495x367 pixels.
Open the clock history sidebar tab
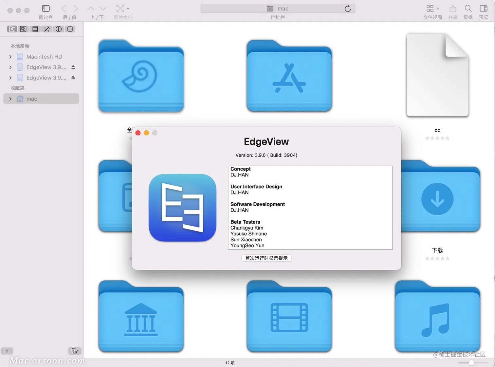[70, 29]
